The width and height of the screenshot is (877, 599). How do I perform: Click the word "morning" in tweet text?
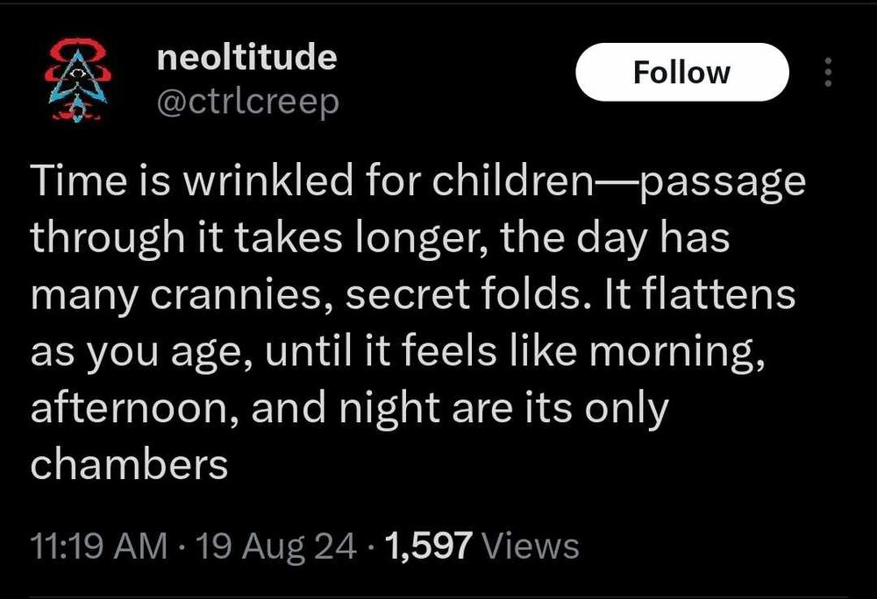coord(674,354)
